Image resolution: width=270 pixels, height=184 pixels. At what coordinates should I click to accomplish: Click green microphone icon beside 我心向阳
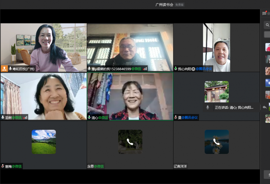click(x=175, y=69)
